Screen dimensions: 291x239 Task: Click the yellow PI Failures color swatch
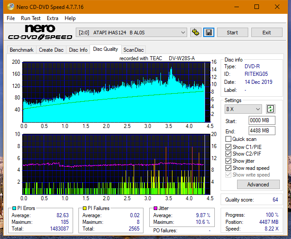[x=85, y=208]
